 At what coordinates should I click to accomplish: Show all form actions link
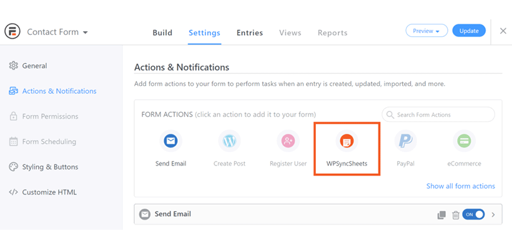(461, 186)
